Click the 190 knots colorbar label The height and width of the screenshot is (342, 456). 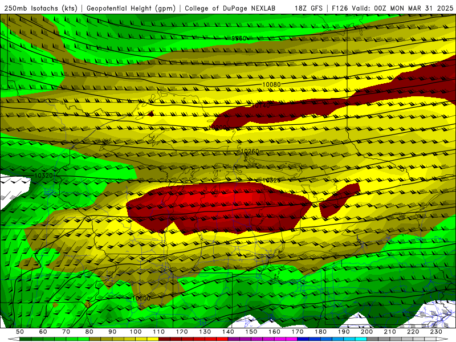coord(344,332)
